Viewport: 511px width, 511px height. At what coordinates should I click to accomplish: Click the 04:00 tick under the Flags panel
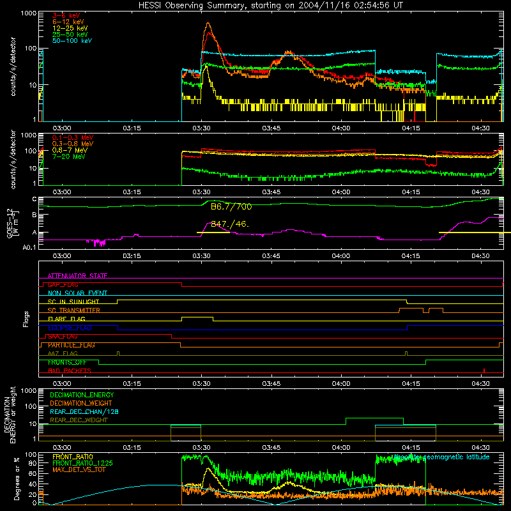click(x=341, y=384)
